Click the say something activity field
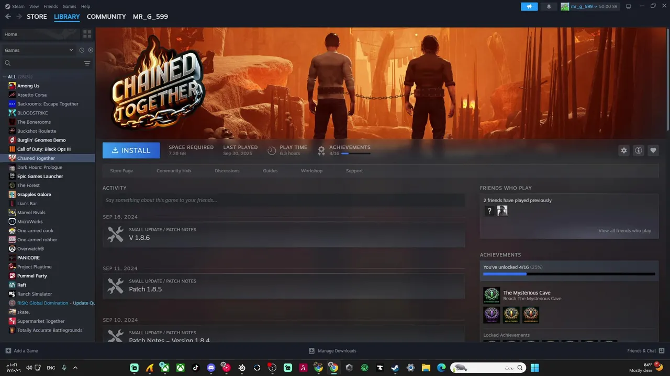The width and height of the screenshot is (670, 376). coord(284,200)
